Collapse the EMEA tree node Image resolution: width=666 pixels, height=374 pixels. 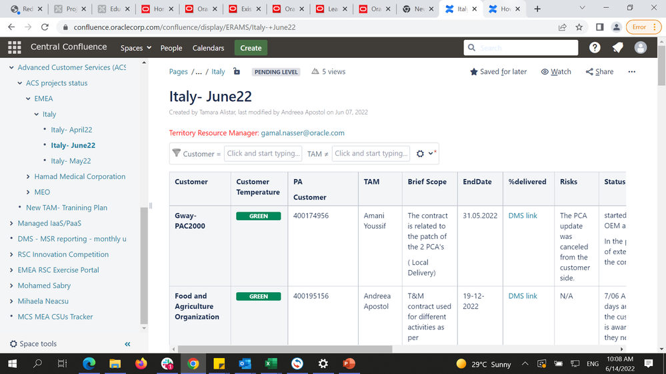coord(28,98)
